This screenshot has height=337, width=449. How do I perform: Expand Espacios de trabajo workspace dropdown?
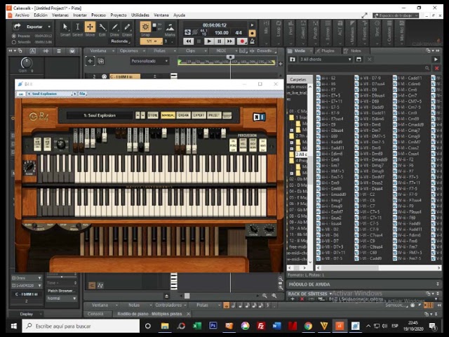(396, 15)
